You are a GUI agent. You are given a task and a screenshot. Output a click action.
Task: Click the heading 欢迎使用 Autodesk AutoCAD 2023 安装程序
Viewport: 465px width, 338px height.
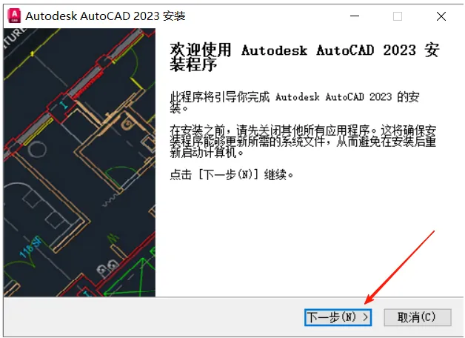[x=304, y=57]
